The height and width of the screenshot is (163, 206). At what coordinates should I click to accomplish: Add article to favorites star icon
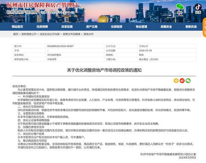[x=176, y=80]
